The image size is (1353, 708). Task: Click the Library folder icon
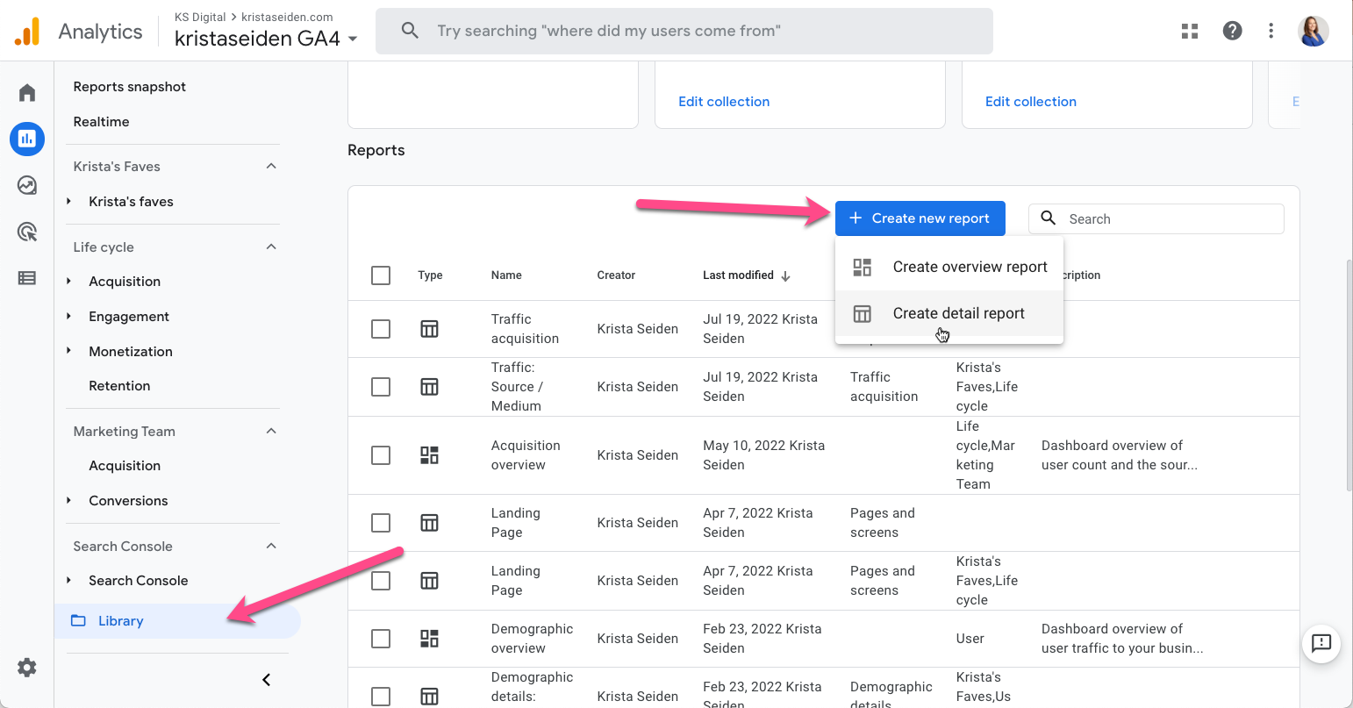pyautogui.click(x=78, y=620)
